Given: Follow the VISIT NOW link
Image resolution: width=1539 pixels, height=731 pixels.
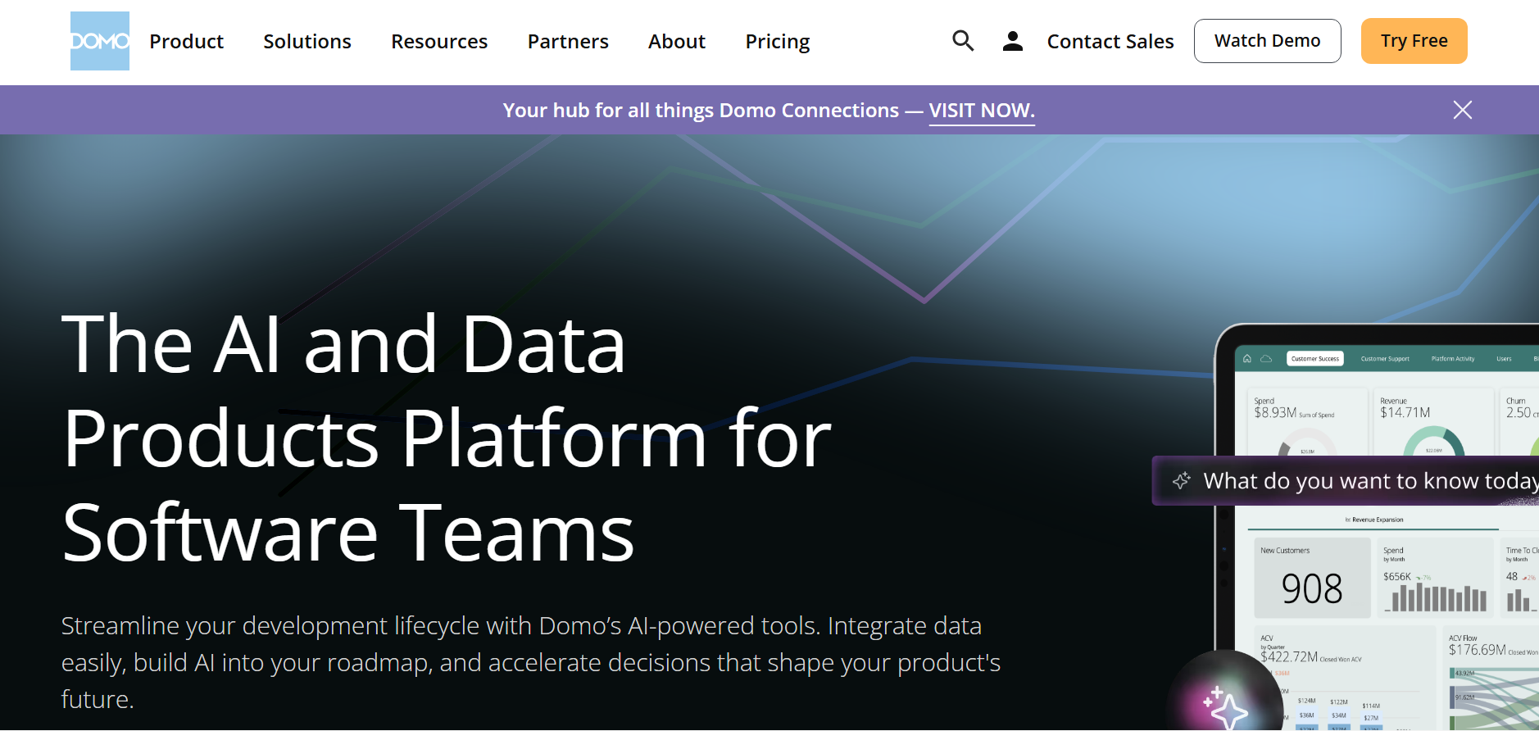Looking at the screenshot, I should pyautogui.click(x=982, y=111).
